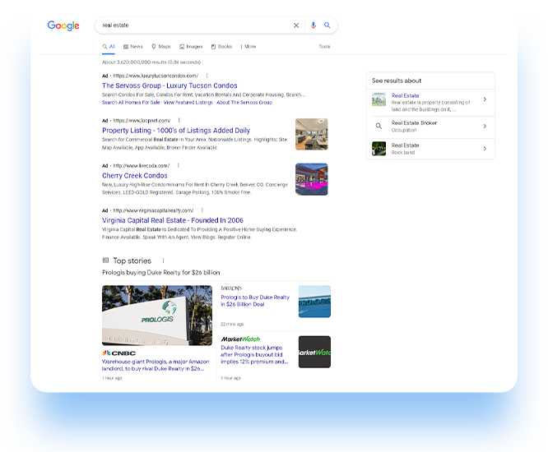Open 'Property Listing - 1000's of Listings Added Daily'

coord(176,131)
